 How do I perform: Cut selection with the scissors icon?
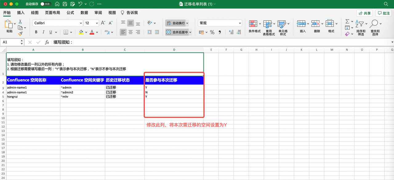coord(20,22)
